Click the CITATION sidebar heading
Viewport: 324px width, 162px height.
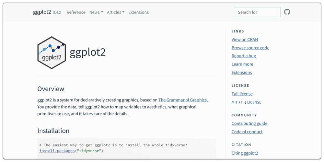point(241,145)
